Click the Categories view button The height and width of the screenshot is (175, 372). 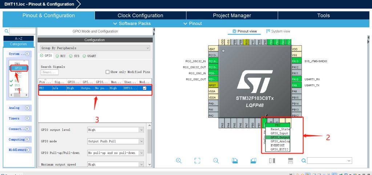(x=19, y=44)
